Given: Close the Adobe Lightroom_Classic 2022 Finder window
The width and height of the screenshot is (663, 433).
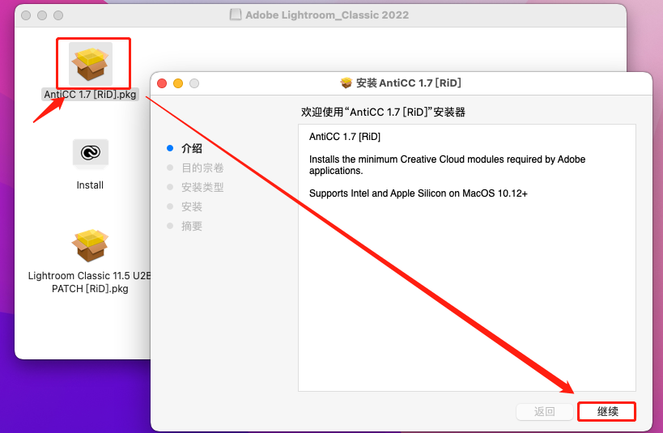Looking at the screenshot, I should (26, 15).
